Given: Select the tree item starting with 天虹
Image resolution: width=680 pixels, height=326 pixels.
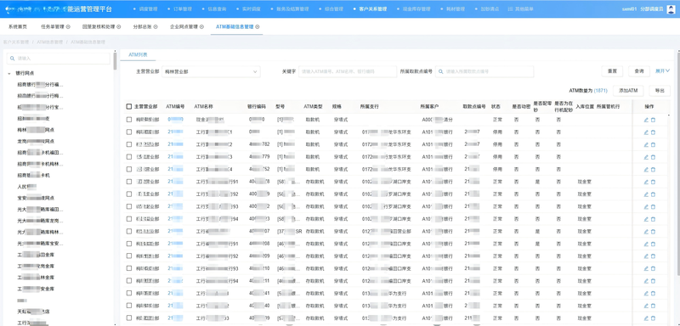Looking at the screenshot, I should click(x=34, y=312).
